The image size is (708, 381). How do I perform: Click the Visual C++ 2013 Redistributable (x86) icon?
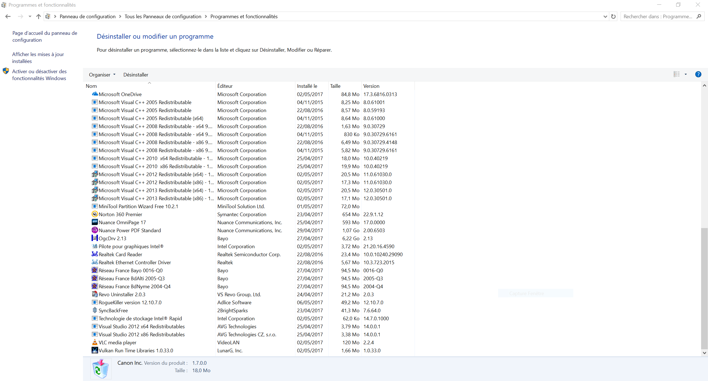(95, 198)
